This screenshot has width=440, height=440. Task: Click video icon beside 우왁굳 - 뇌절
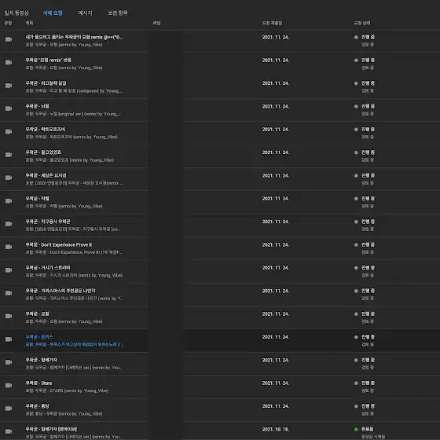[x=9, y=108]
